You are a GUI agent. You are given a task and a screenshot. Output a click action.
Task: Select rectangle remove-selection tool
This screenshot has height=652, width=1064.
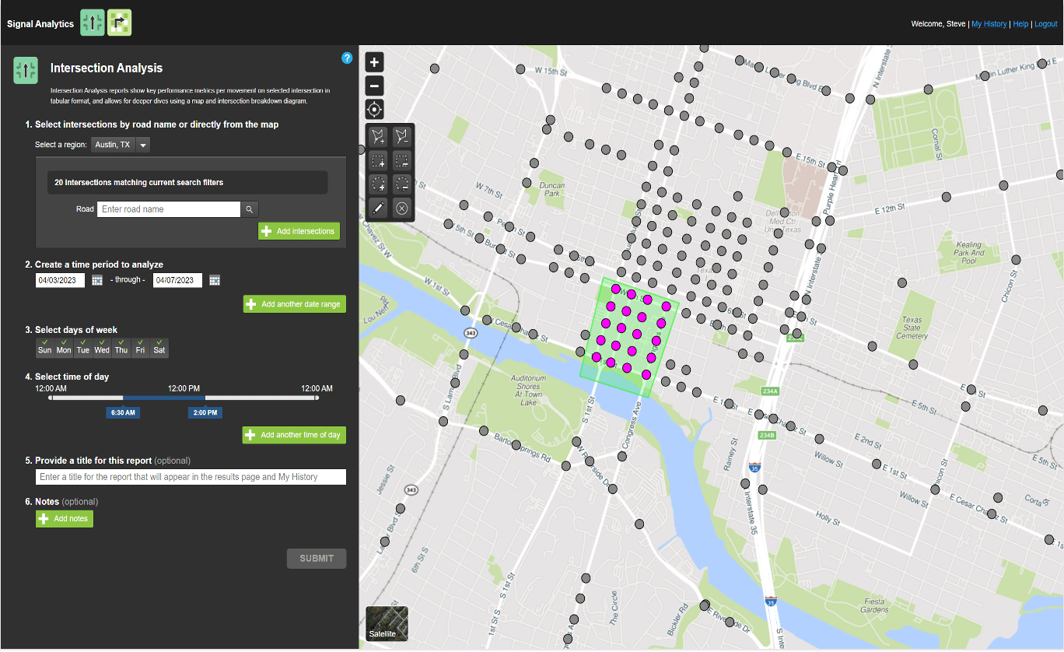click(402, 160)
